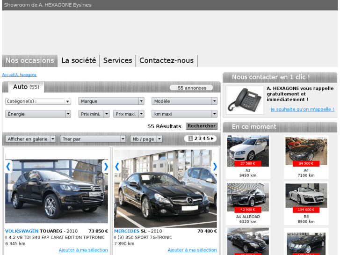This screenshot has height=255, width=340.
Task: Open the A3 27 580 € thumbnail
Action: click(x=248, y=151)
